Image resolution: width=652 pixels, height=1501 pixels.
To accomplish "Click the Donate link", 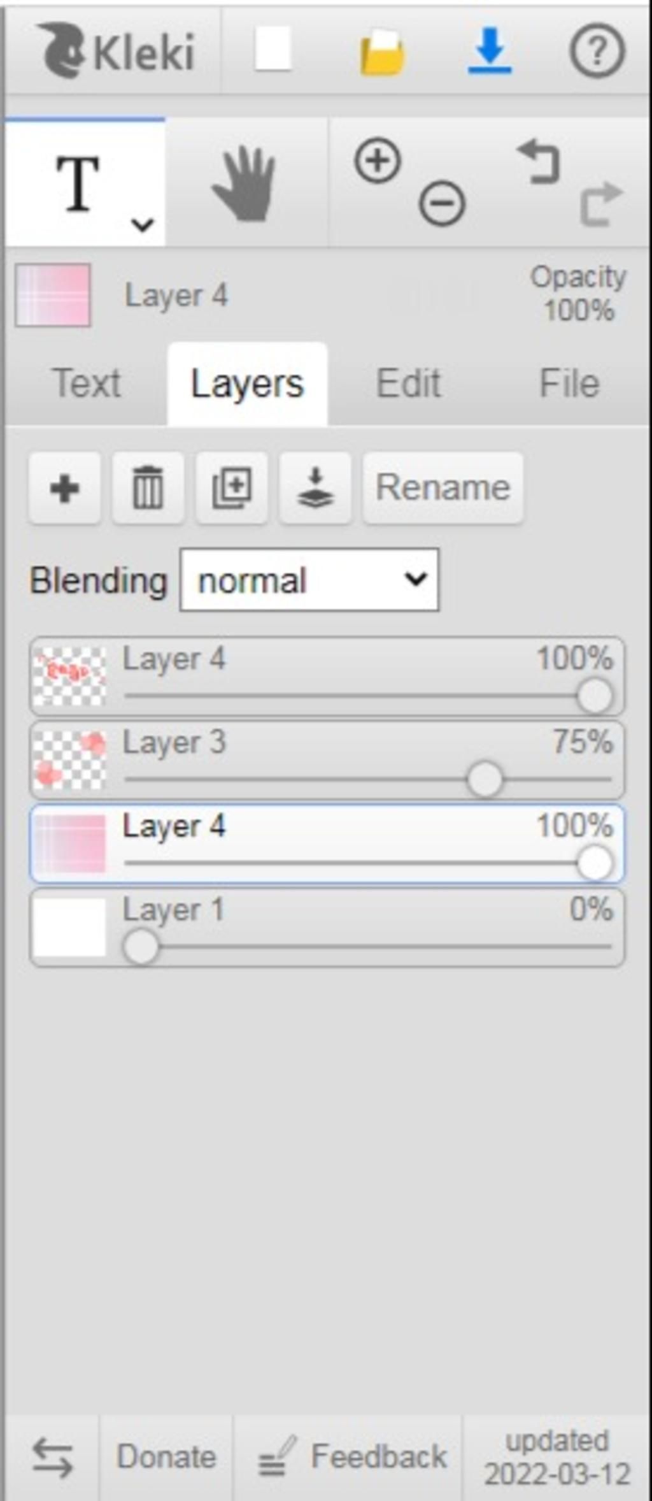I will pyautogui.click(x=166, y=1457).
